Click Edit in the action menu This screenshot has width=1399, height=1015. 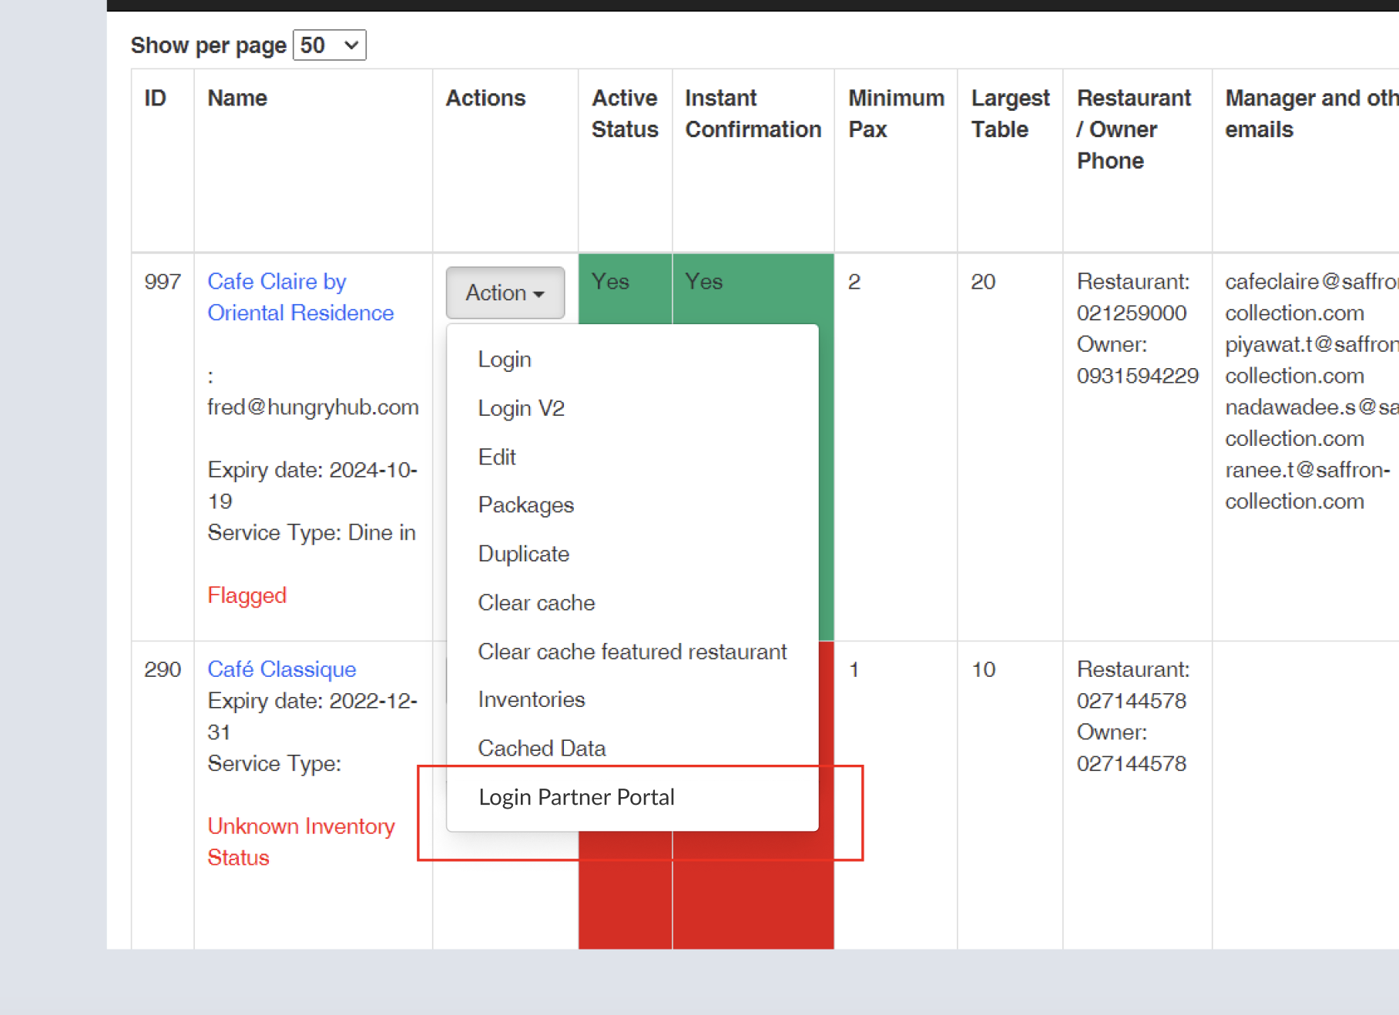[496, 457]
